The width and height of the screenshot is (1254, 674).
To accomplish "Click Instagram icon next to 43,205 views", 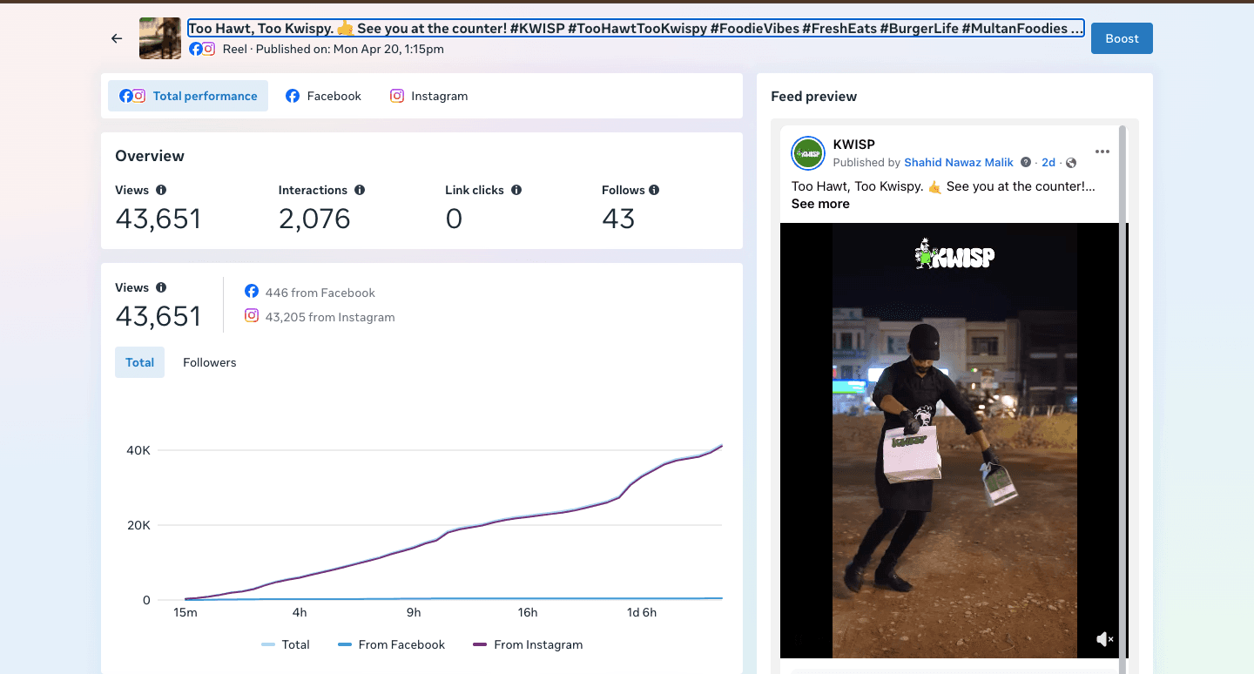I will pos(252,316).
